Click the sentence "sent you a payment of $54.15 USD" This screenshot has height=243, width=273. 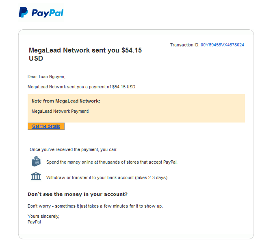coord(82,87)
